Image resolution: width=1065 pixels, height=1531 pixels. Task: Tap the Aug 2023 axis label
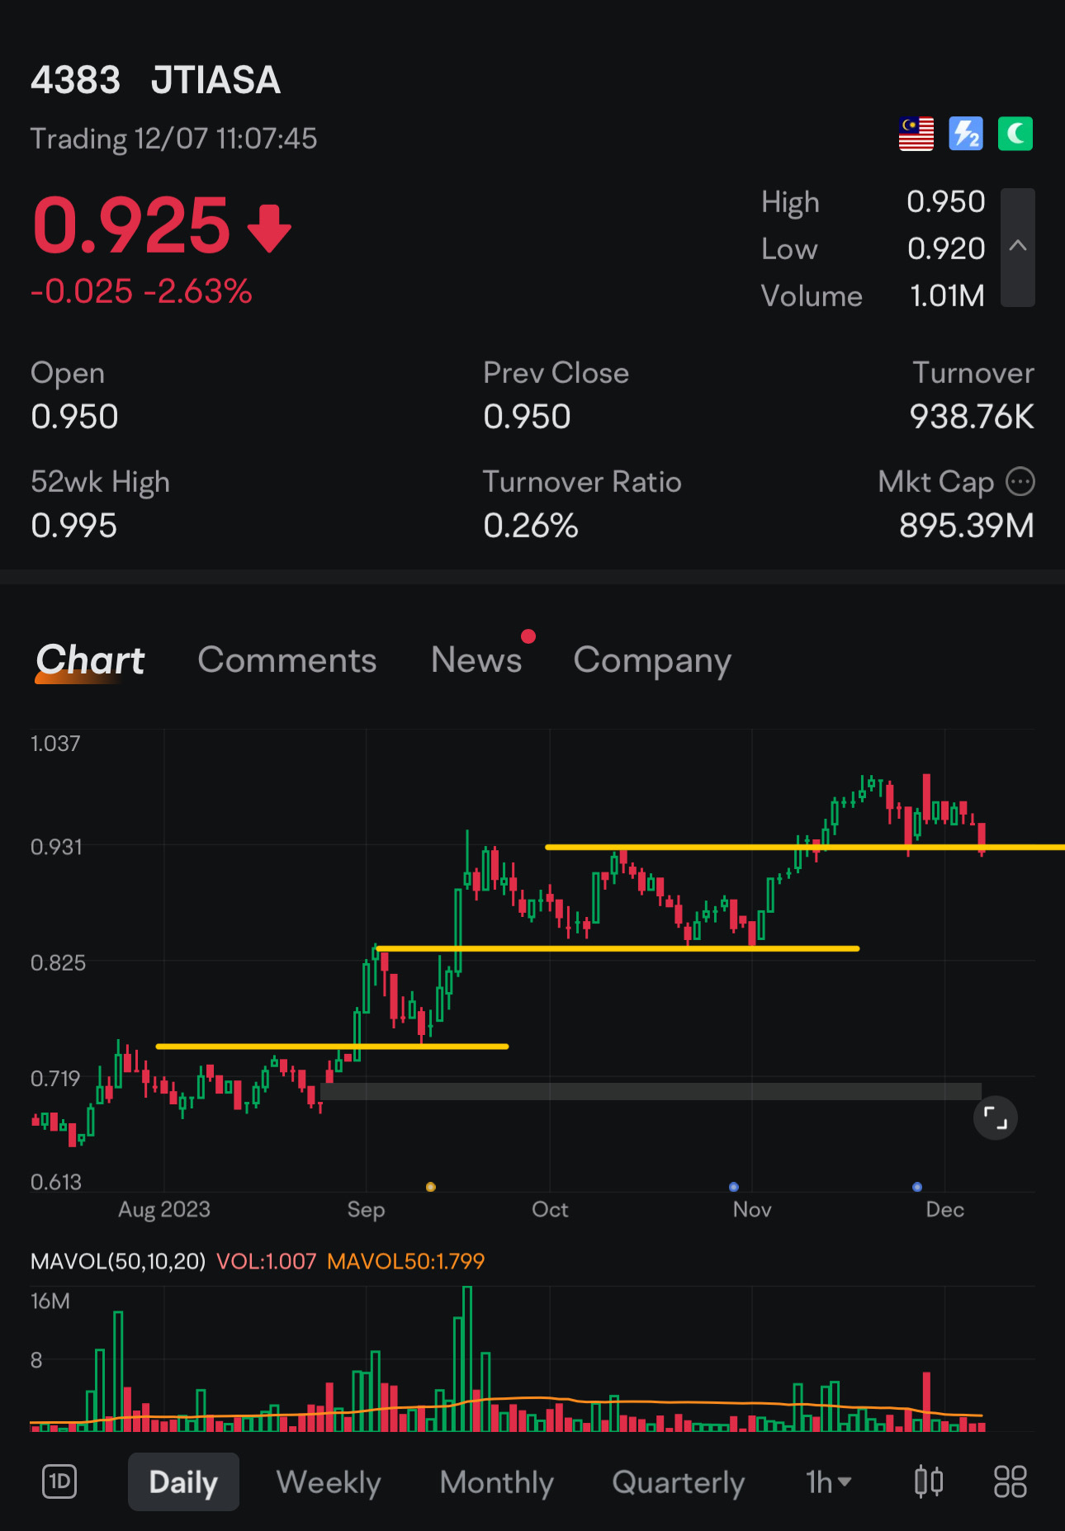[163, 1209]
